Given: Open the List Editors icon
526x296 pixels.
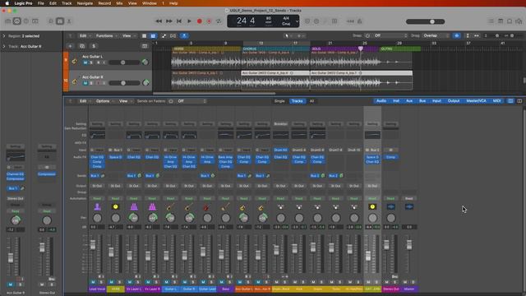Looking at the screenshot, I should click(x=491, y=21).
